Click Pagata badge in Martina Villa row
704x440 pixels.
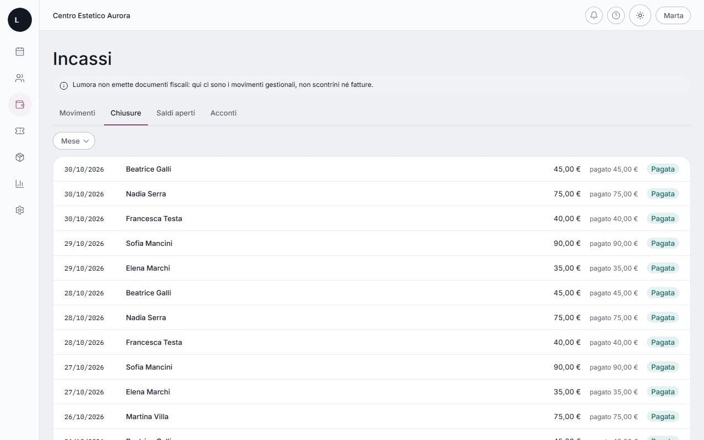coord(663,416)
